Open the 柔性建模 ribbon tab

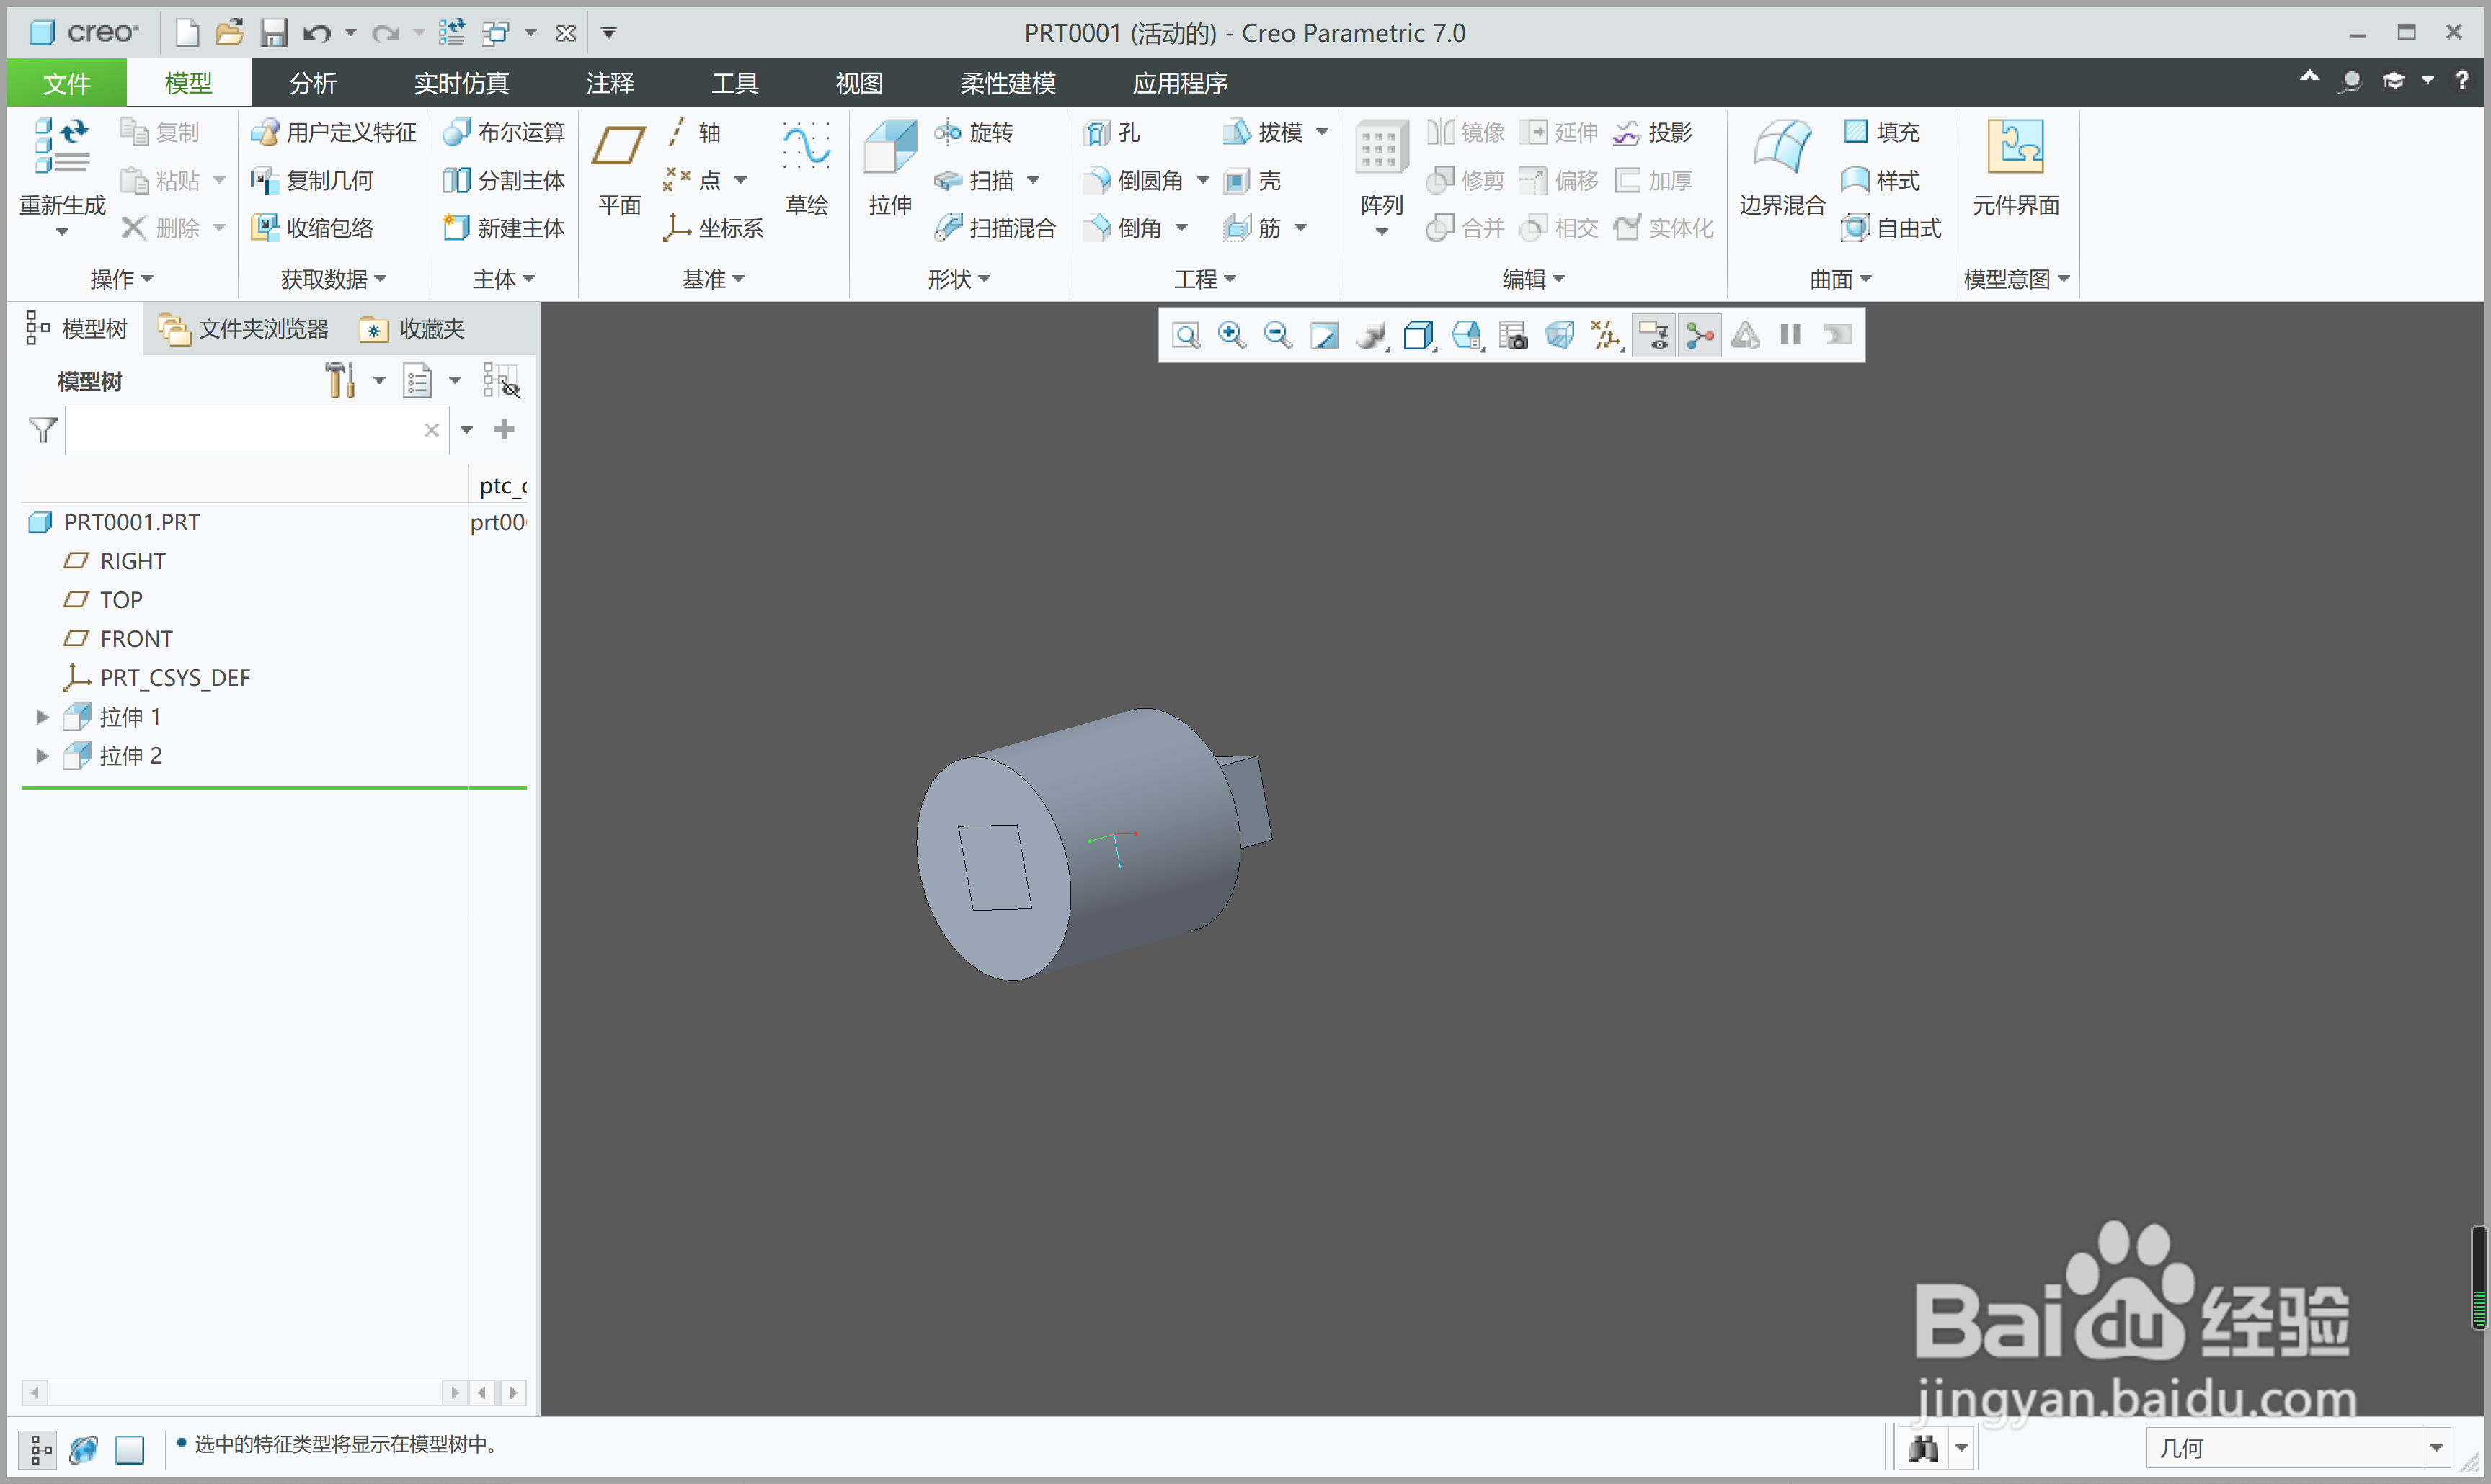pyautogui.click(x=1008, y=83)
